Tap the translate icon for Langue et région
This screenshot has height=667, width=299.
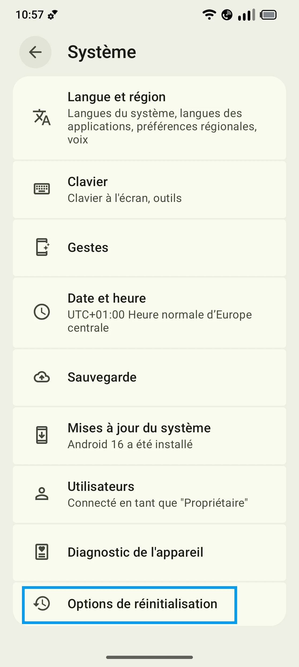pos(42,118)
